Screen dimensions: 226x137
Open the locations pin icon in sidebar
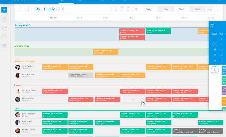(4, 19)
